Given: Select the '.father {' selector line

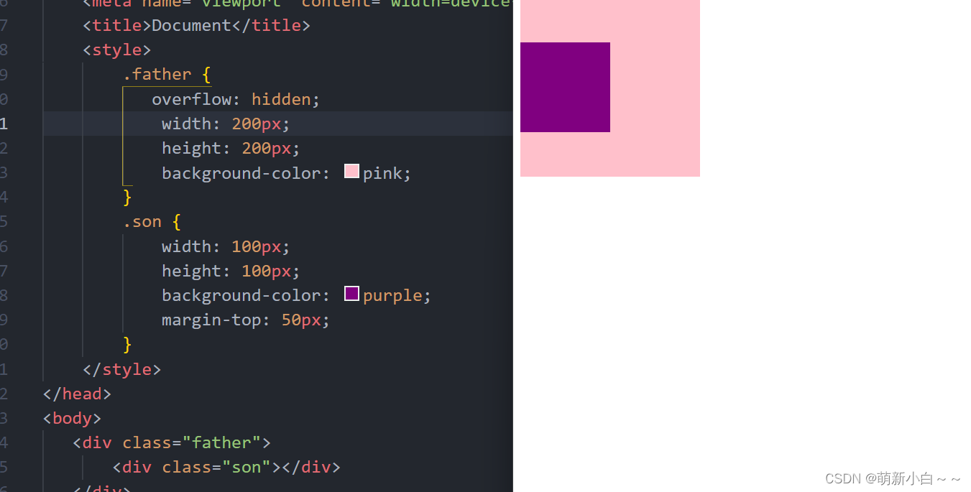Looking at the screenshot, I should 167,75.
